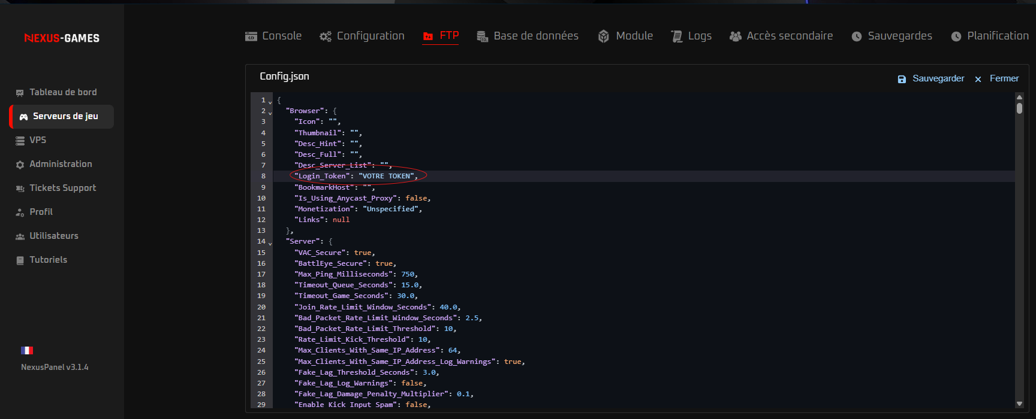This screenshot has height=419, width=1036.
Task: Close the editor with Fermer
Action: point(996,78)
